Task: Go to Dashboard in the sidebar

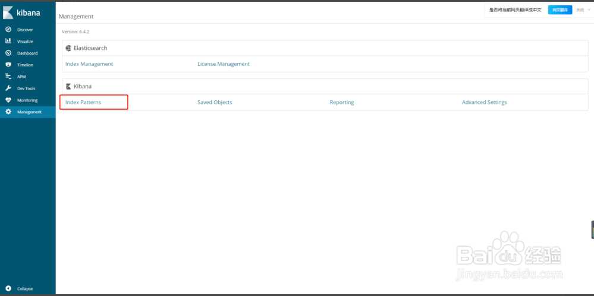Action: point(28,53)
